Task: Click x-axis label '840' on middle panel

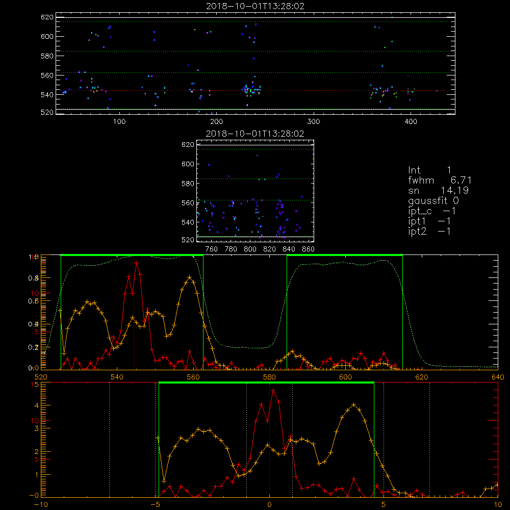Action: pyautogui.click(x=289, y=249)
